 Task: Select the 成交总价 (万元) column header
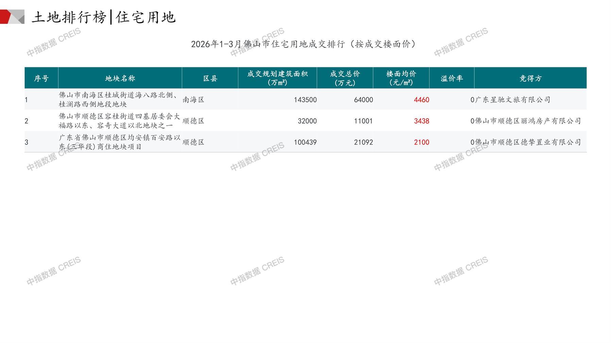click(345, 78)
